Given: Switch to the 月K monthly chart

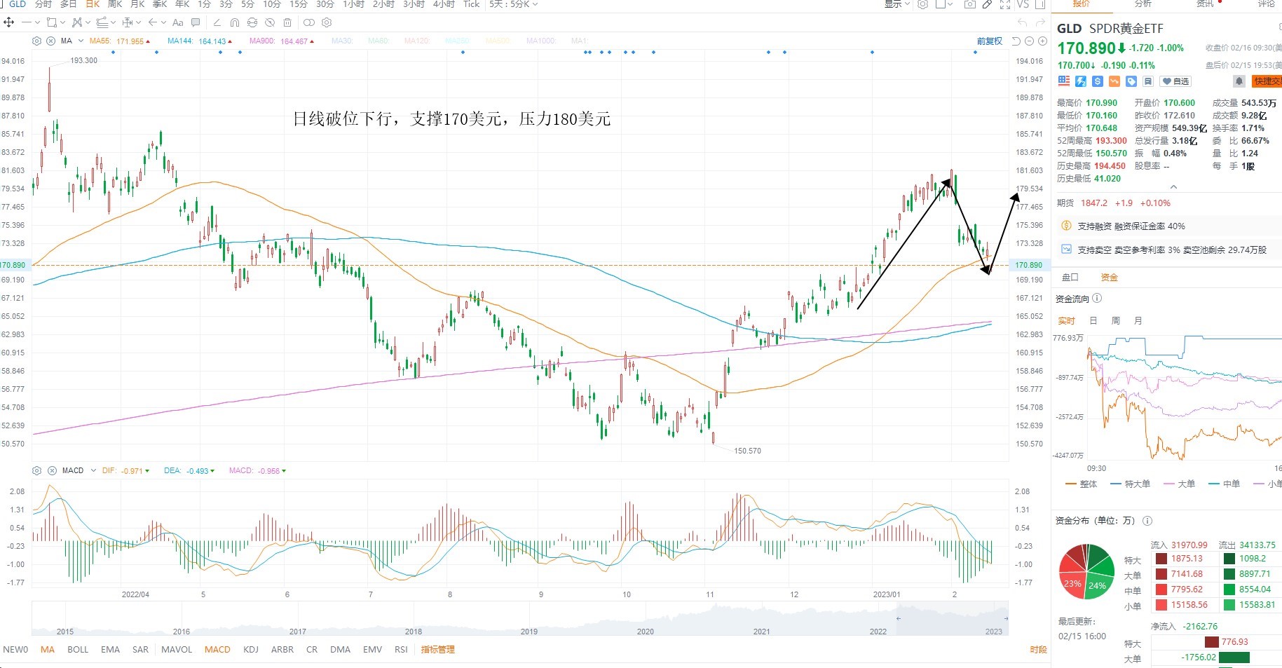Looking at the screenshot, I should click(137, 4).
